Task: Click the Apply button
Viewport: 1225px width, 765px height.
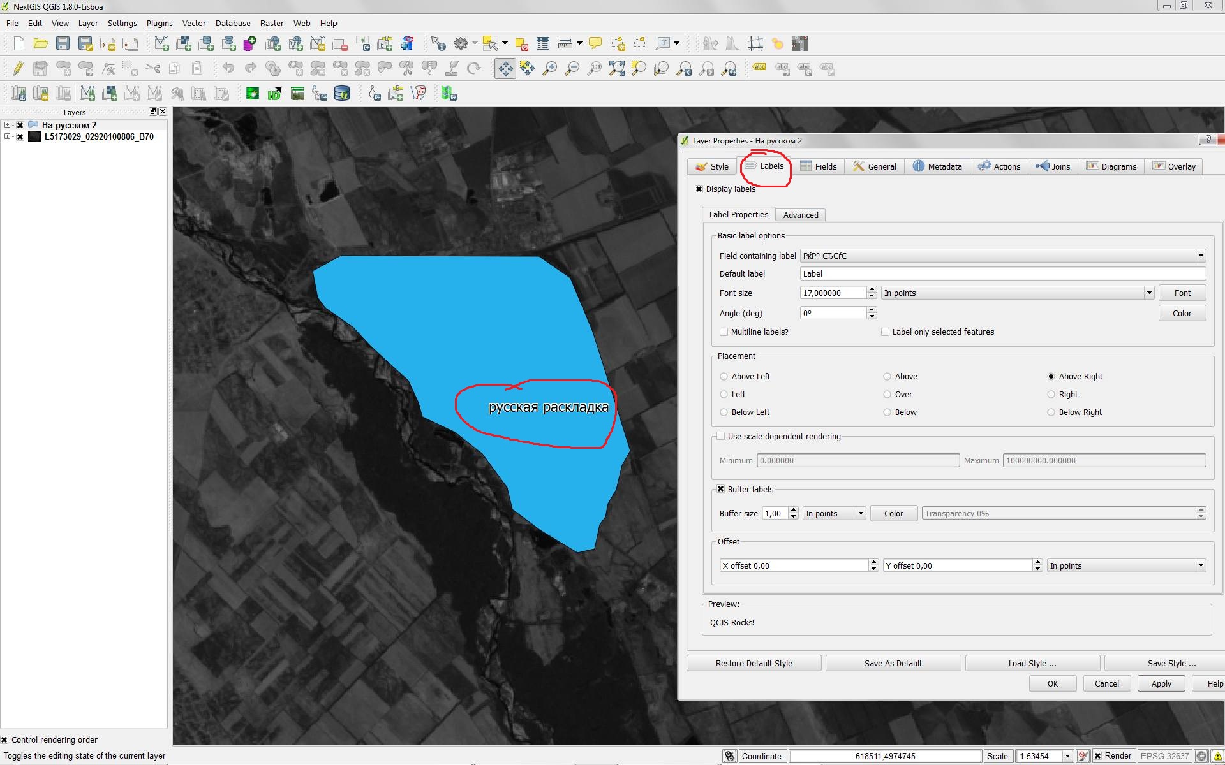Action: click(x=1161, y=683)
